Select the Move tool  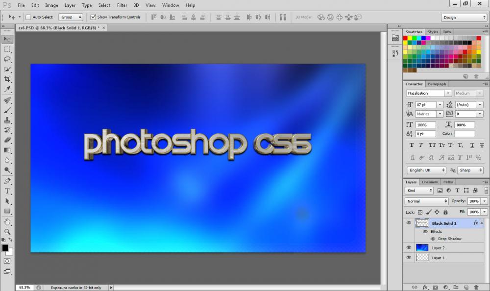(x=7, y=39)
